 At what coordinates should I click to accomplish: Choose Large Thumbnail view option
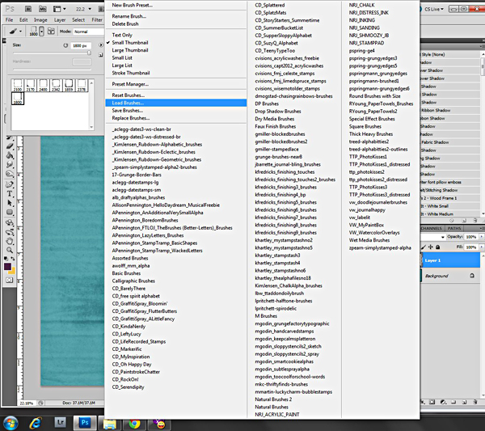[x=130, y=50]
